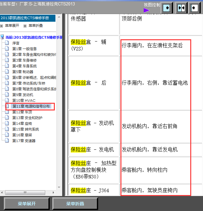Click the small icon before sidebar 菜单展开
The width and height of the screenshot is (203, 211).
coord(2,26)
